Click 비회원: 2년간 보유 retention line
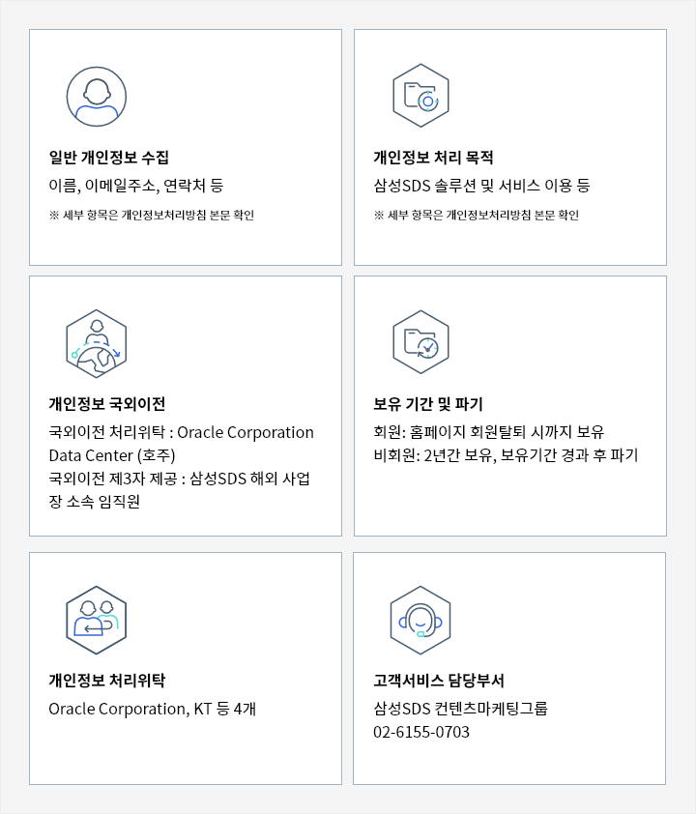Viewport: 696px width, 814px height. point(506,455)
